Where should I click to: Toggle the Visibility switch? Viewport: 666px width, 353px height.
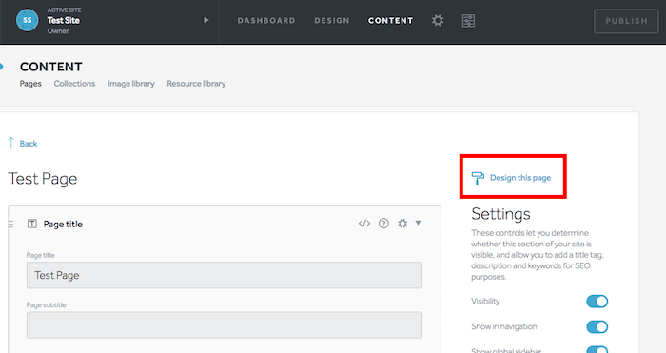click(597, 302)
